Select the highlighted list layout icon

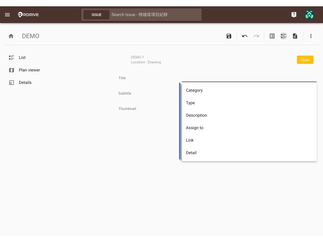pos(284,36)
